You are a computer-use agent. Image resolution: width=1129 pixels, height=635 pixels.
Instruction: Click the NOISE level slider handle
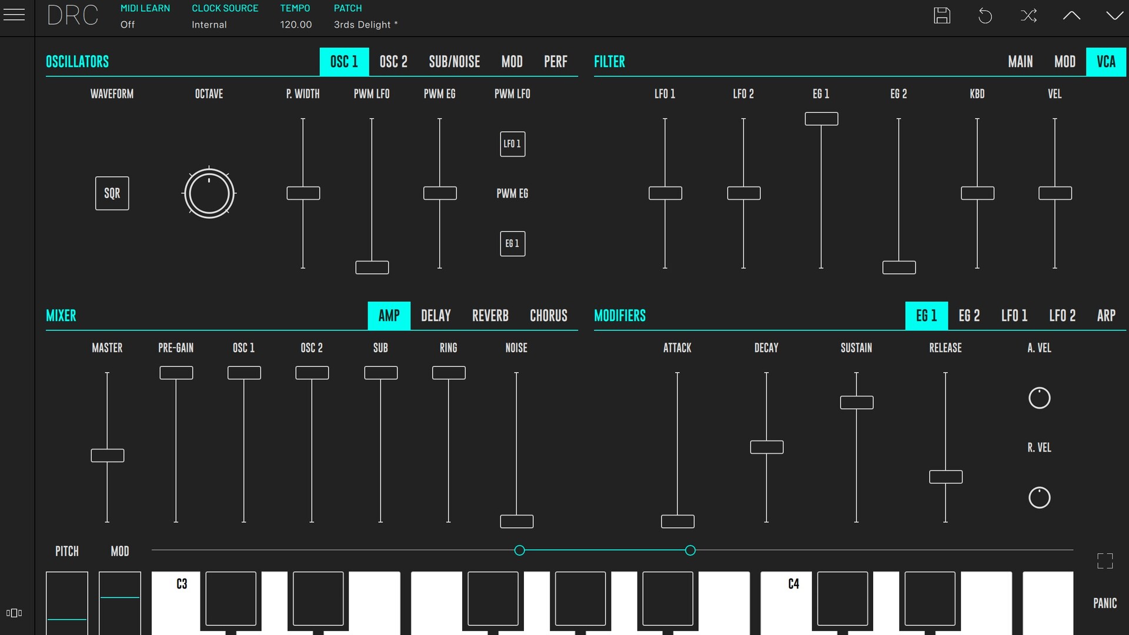tap(517, 522)
